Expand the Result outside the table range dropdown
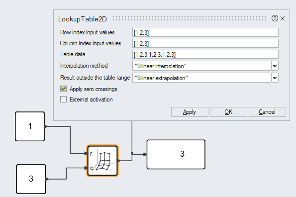Screen dimensions: 296x197 275,78
